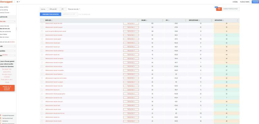Open the Rechercher dropdown in the freelance row
This screenshot has height=124, width=259.
[131, 74]
